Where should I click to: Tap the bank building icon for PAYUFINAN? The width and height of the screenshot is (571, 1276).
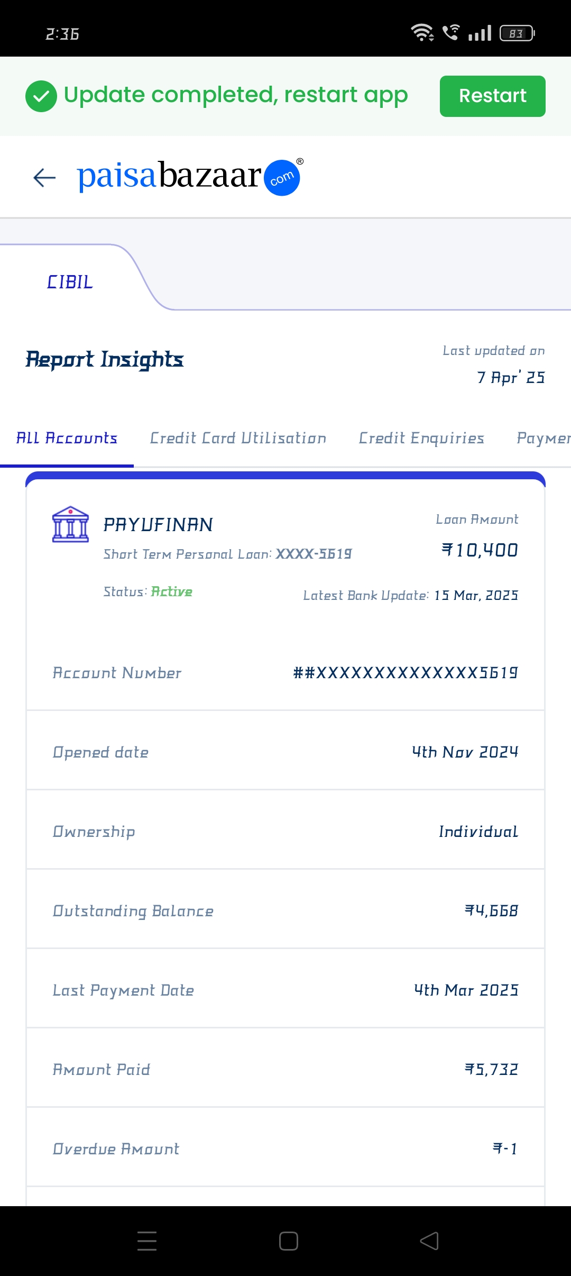[x=70, y=524]
